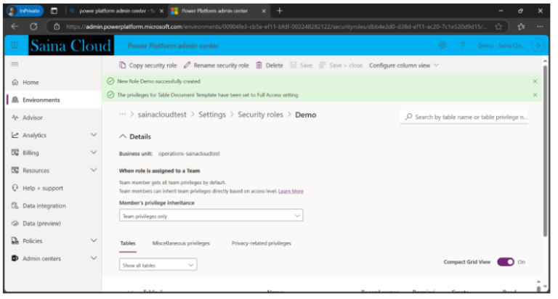The image size is (558, 299).
Task: Click the InPrivate profile badge
Action: [25, 11]
